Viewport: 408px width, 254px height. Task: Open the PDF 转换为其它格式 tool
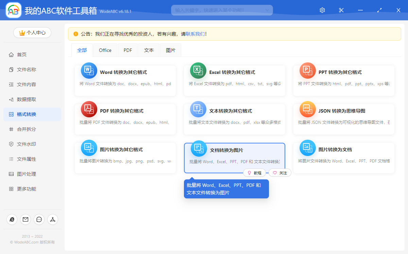(x=125, y=118)
